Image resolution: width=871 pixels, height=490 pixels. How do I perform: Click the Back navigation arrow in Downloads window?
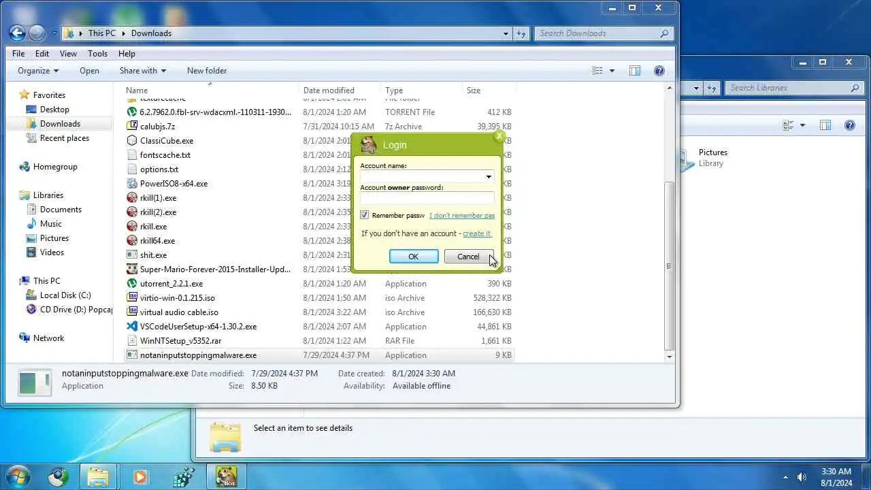tap(18, 33)
